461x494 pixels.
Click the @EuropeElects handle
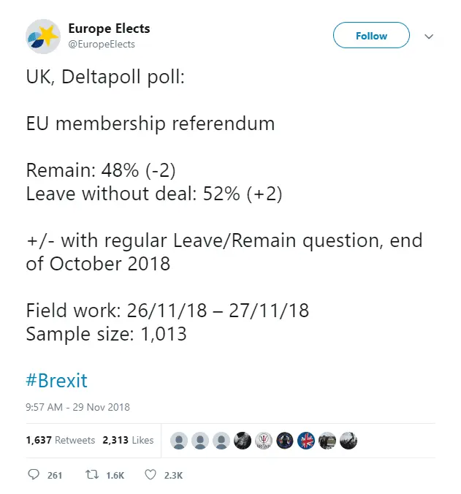[x=102, y=45]
